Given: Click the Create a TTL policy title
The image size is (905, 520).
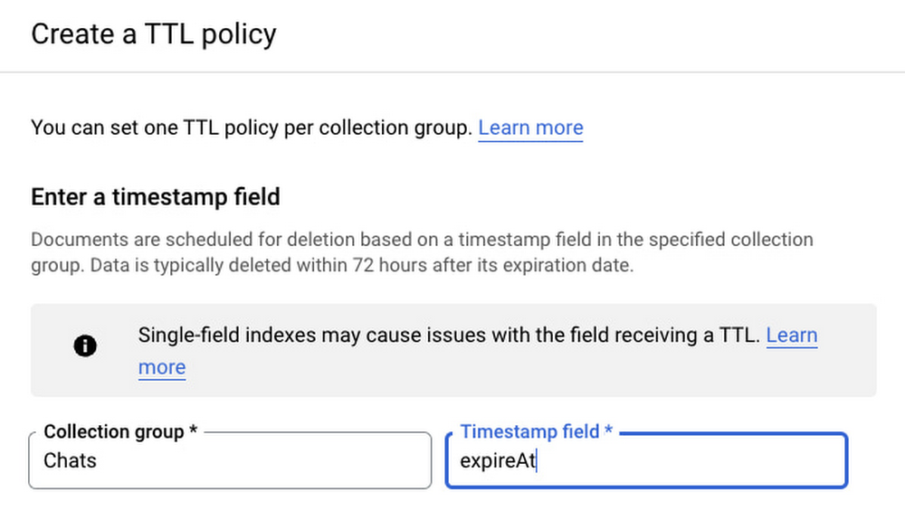Looking at the screenshot, I should pos(154,34).
